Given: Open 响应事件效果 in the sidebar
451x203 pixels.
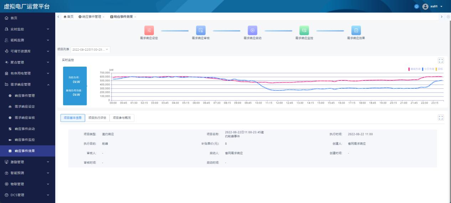Looking at the screenshot, I should [27, 151].
